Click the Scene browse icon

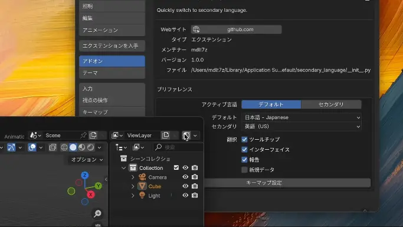click(x=35, y=136)
